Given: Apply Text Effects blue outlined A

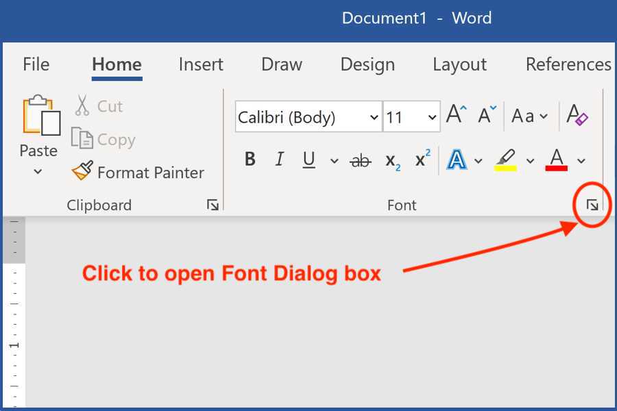Looking at the screenshot, I should [457, 160].
